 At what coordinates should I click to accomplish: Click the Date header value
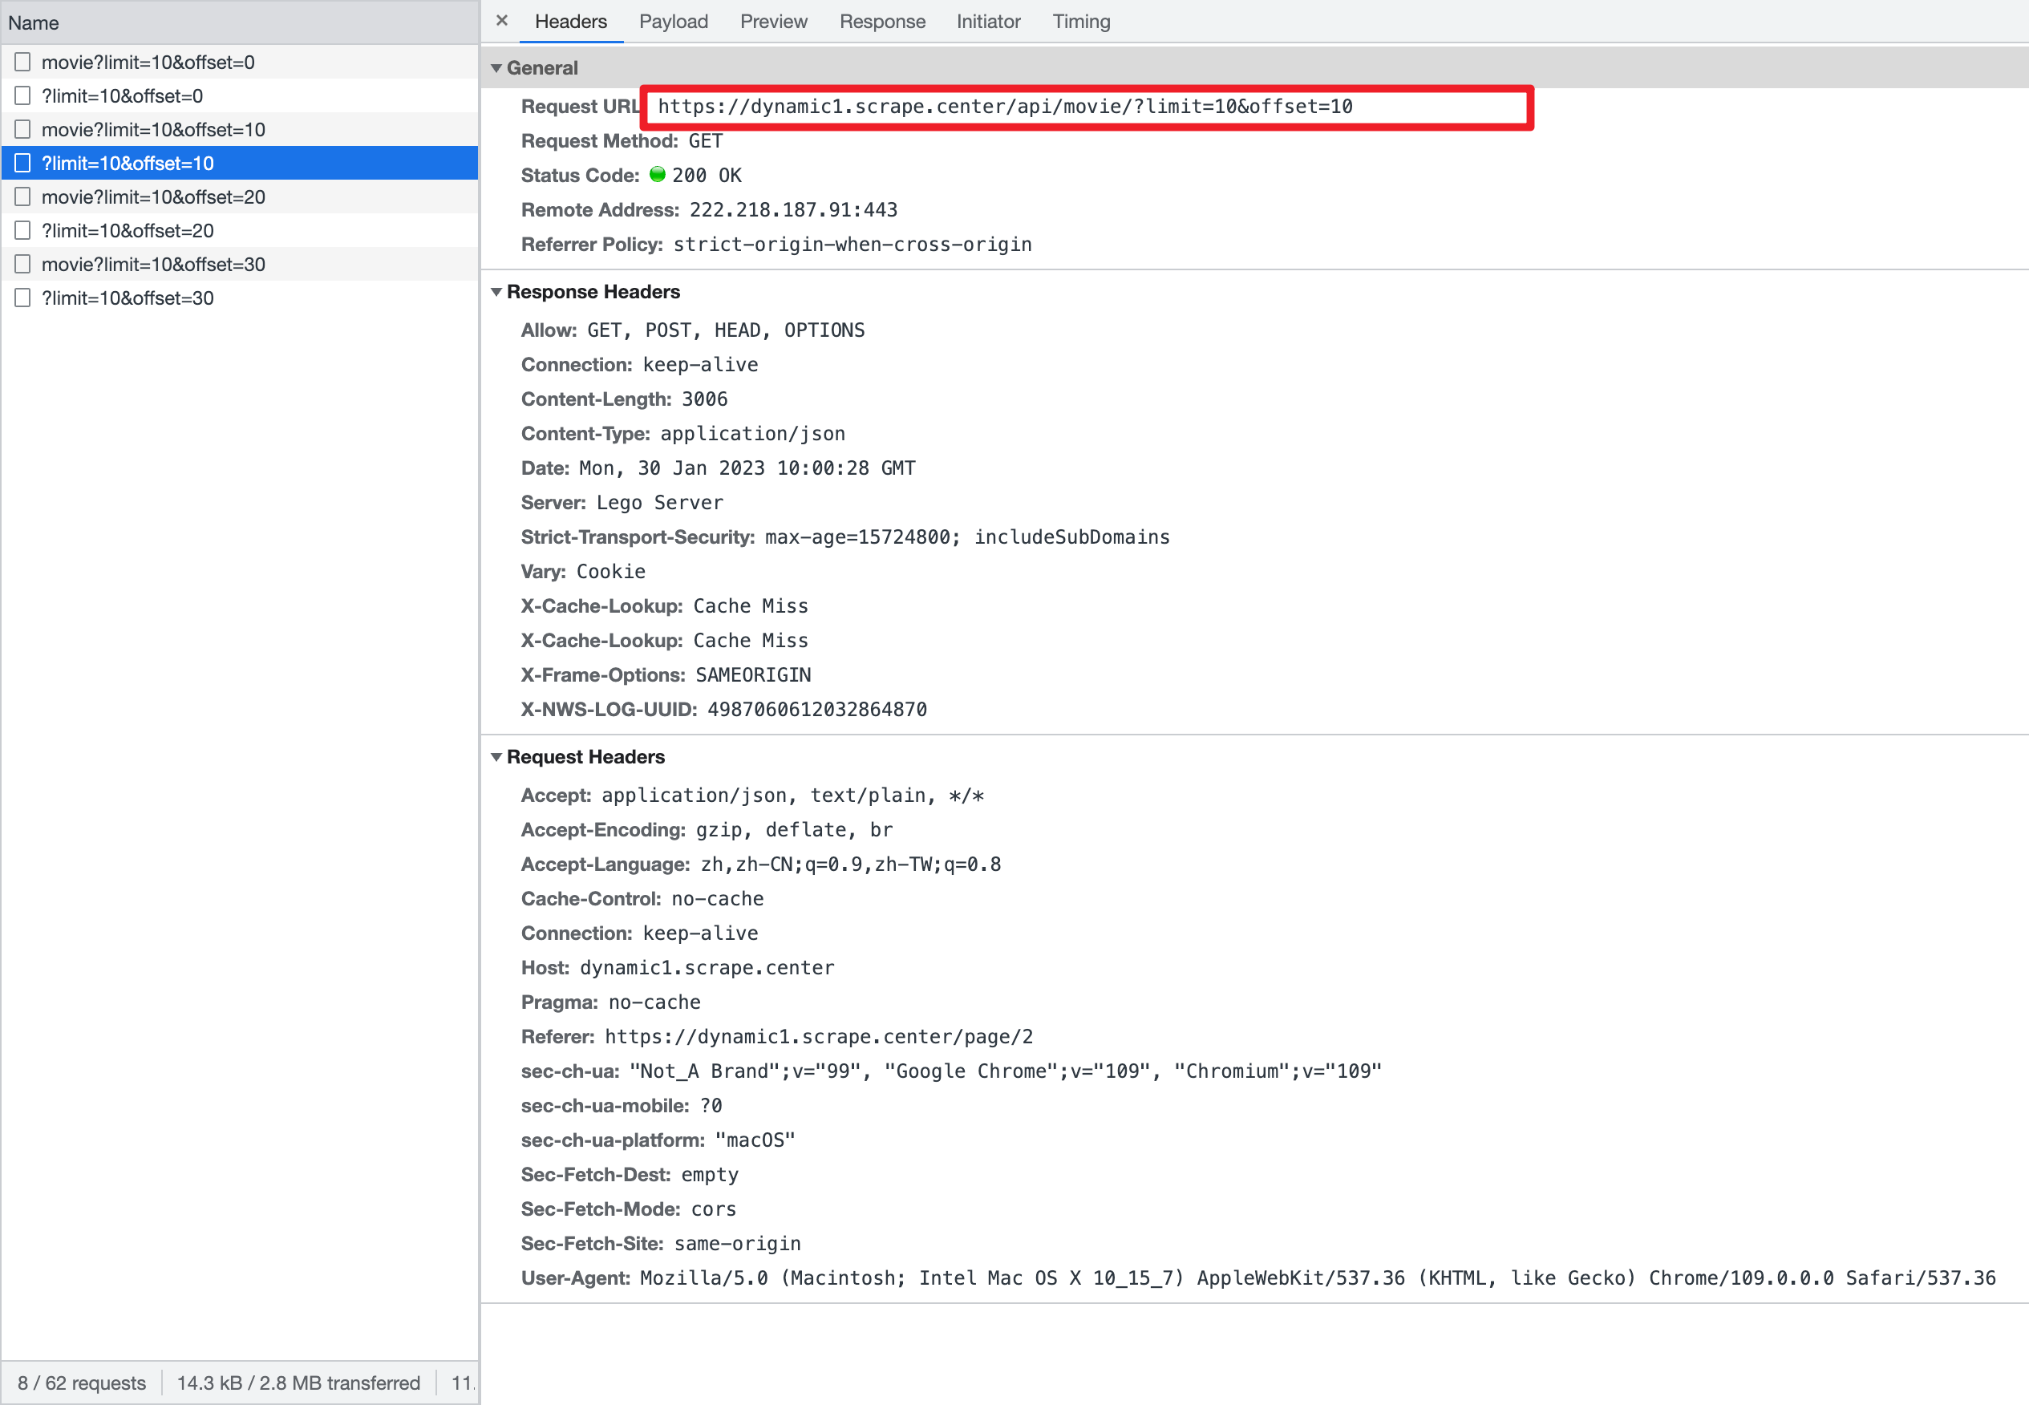coord(747,468)
